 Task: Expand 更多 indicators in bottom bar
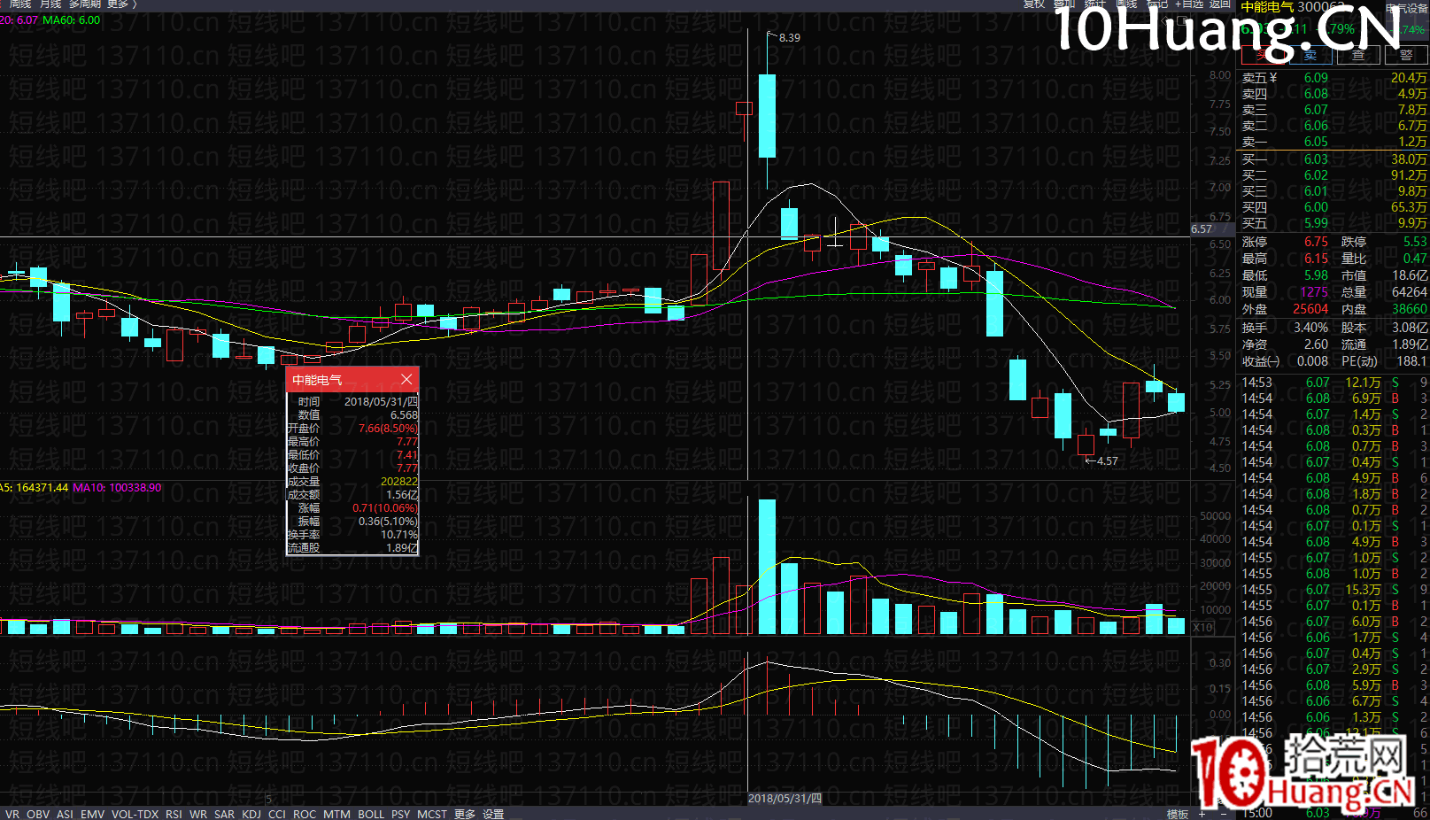point(465,814)
